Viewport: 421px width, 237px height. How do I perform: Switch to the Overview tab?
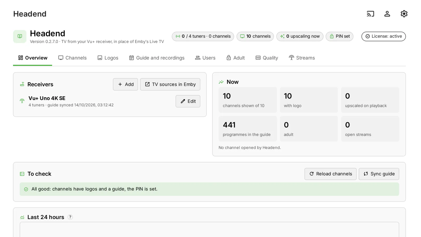point(33,58)
